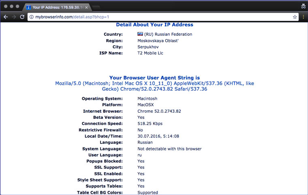The image size is (308, 195).
Task: Click the ru user language value
Action: coord(139,155)
